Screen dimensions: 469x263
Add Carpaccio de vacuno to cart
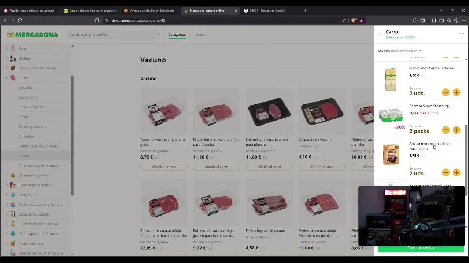tap(322, 167)
